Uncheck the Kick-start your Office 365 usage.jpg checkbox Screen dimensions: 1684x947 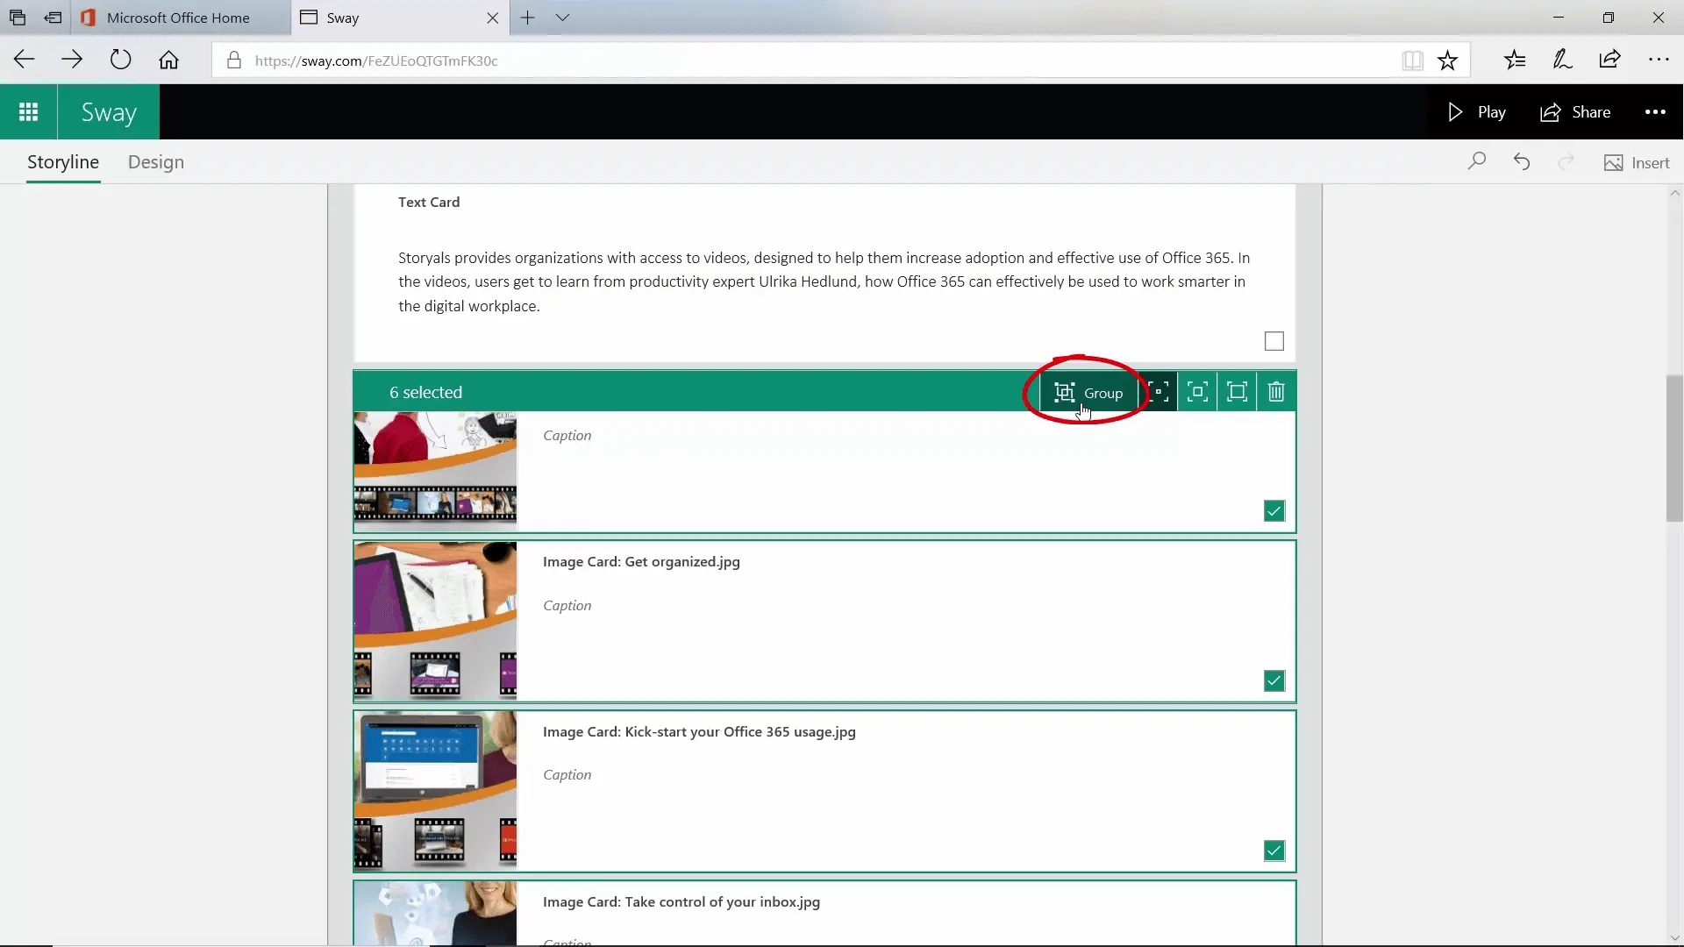pos(1274,851)
